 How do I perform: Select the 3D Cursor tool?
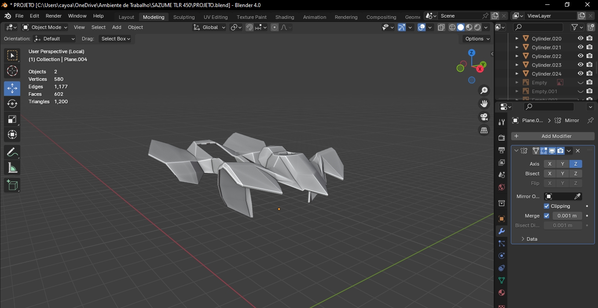coord(12,71)
